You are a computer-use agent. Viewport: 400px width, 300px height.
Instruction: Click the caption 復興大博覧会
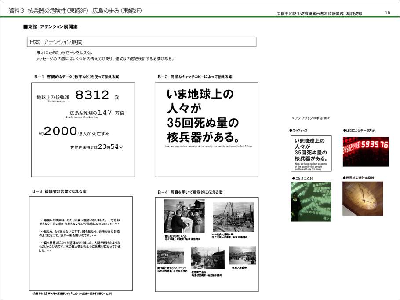pos(239,268)
